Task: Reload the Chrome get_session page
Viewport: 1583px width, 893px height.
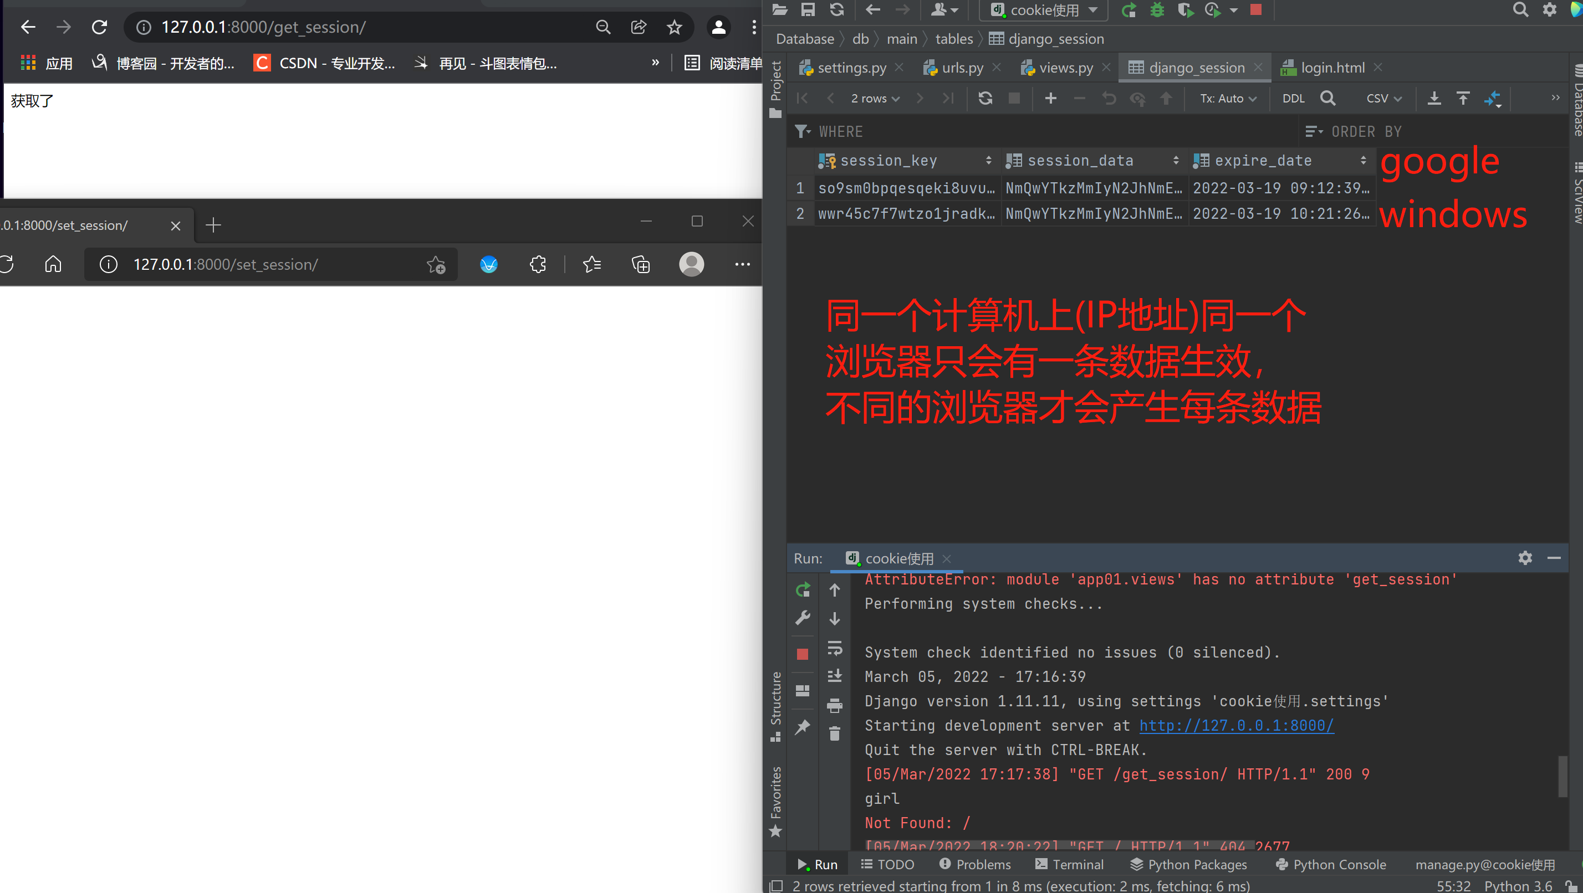Action: pyautogui.click(x=100, y=27)
